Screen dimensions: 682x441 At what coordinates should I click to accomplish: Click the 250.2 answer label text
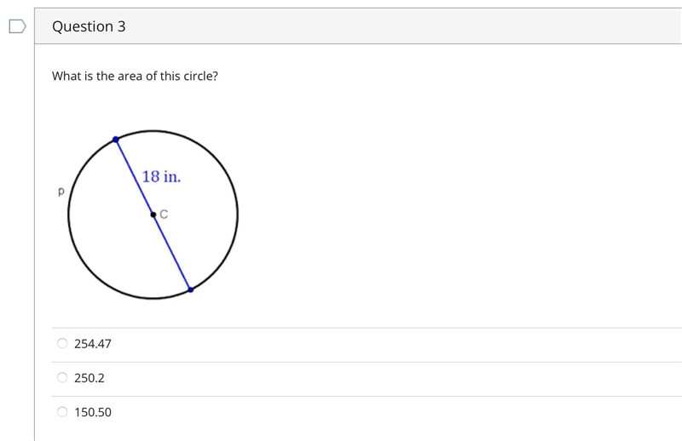90,378
